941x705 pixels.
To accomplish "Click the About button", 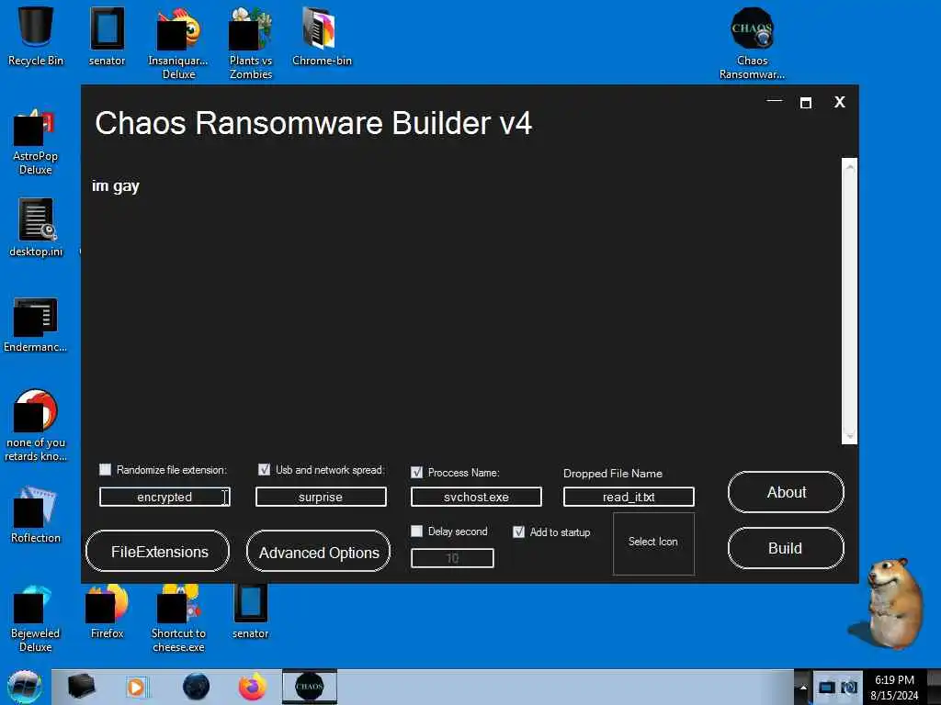I will (787, 492).
